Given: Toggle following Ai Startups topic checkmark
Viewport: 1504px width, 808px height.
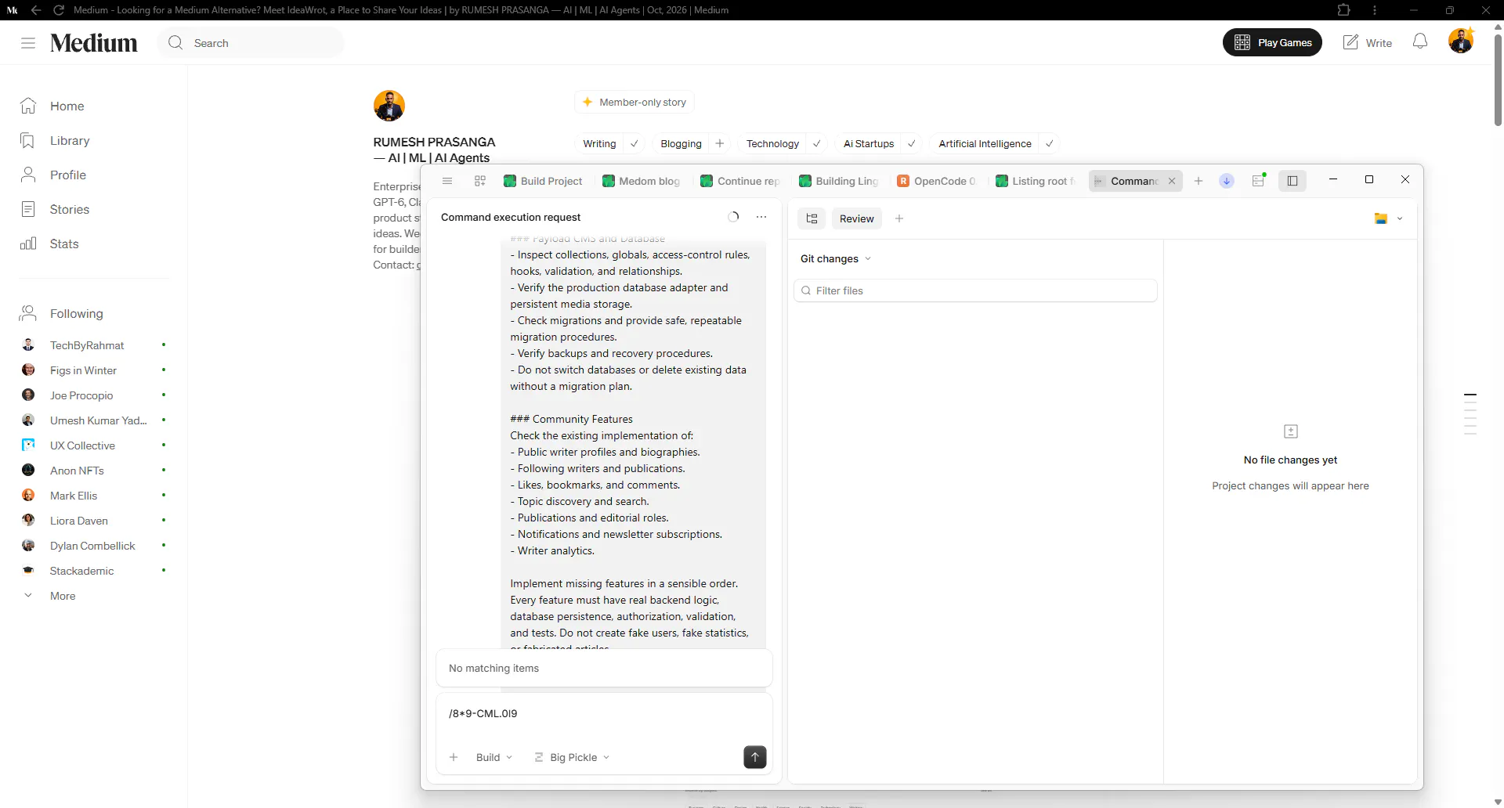Looking at the screenshot, I should click(x=912, y=144).
